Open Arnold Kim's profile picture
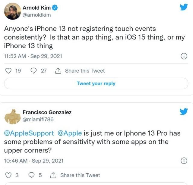193x185 pixels. click(x=12, y=11)
